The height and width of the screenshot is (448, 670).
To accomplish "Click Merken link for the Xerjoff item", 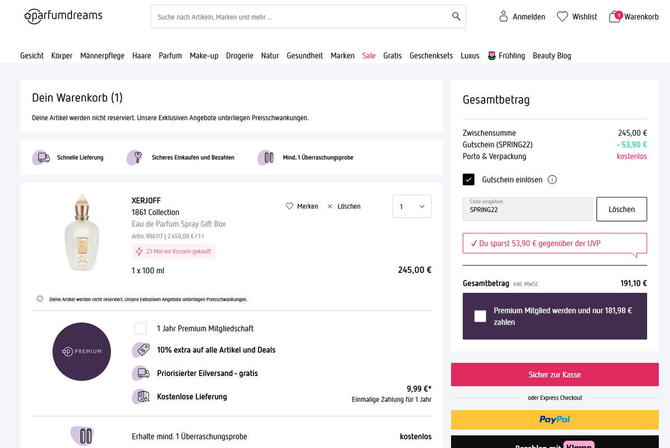I will [x=308, y=206].
